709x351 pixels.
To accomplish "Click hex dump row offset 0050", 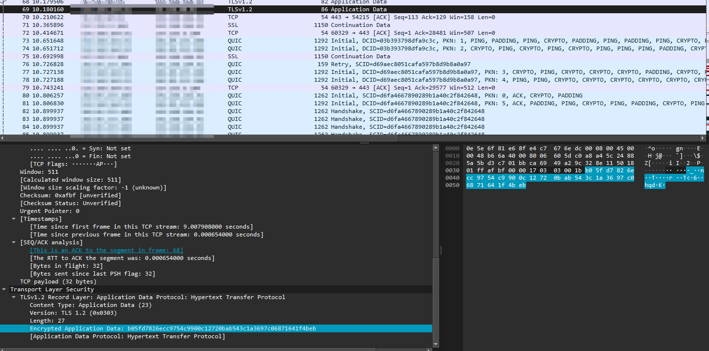I will 453,186.
